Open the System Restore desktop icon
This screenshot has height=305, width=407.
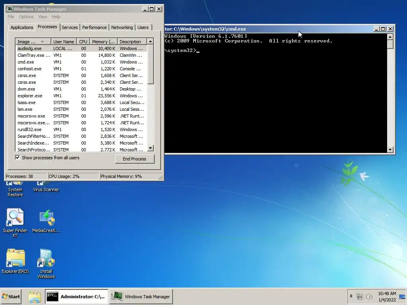(x=15, y=189)
